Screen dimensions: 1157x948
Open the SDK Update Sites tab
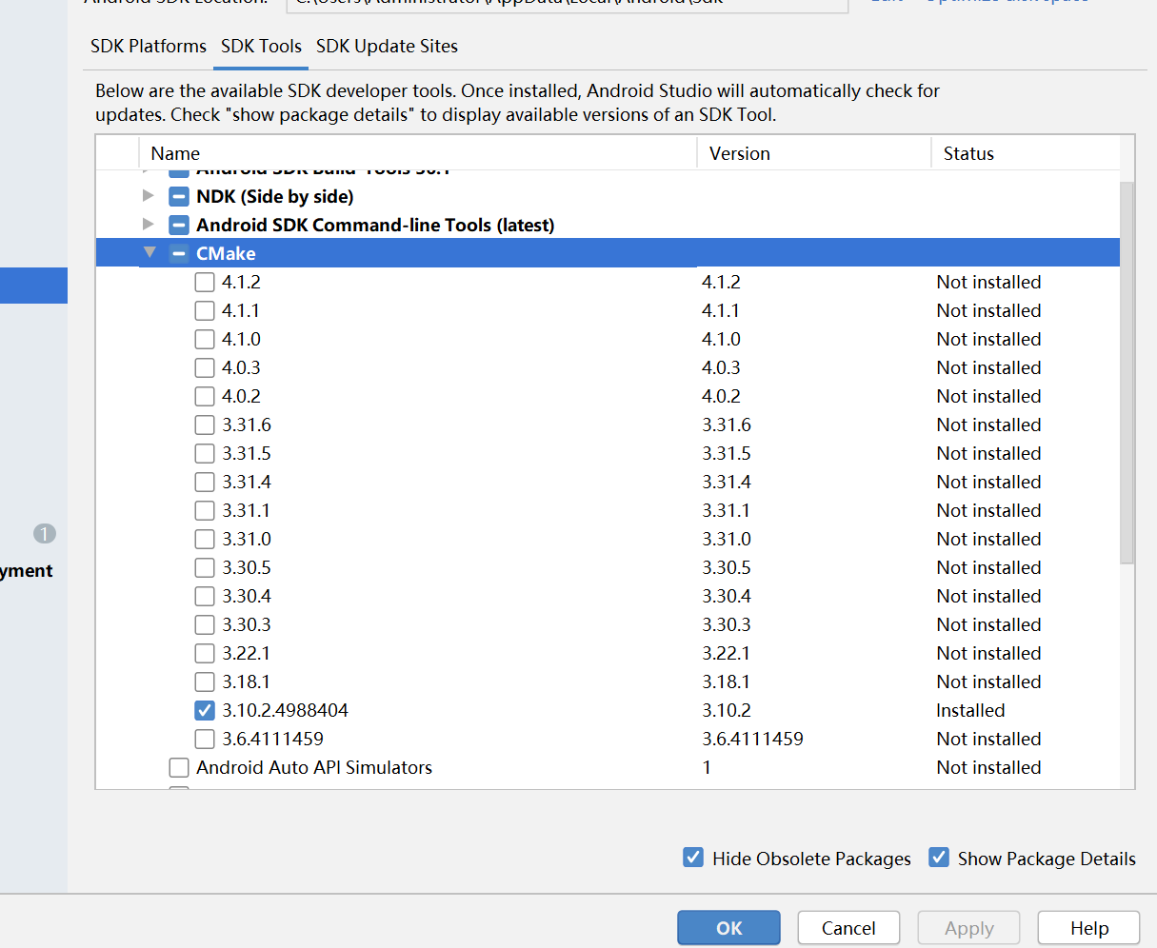pos(387,46)
